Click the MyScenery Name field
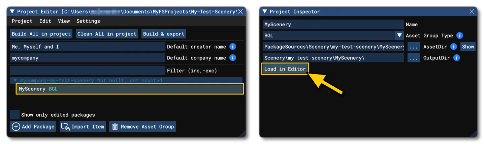This screenshot has width=484, height=144. tap(333, 24)
